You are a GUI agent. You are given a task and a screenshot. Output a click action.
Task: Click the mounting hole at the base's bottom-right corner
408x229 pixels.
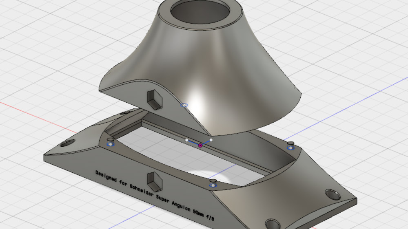coord(272,224)
